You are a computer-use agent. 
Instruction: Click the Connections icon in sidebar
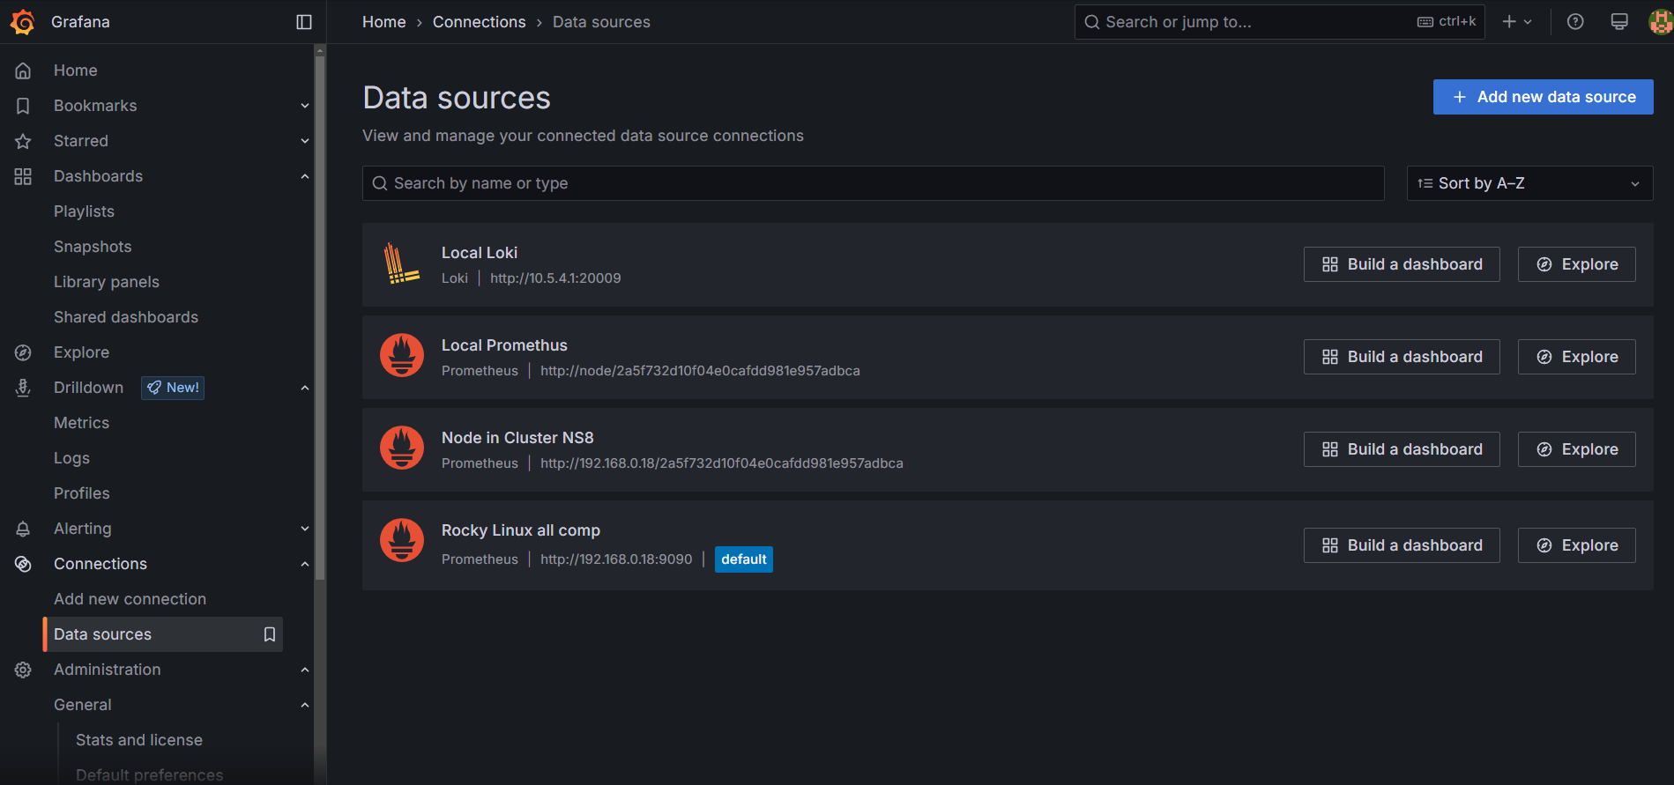point(23,564)
